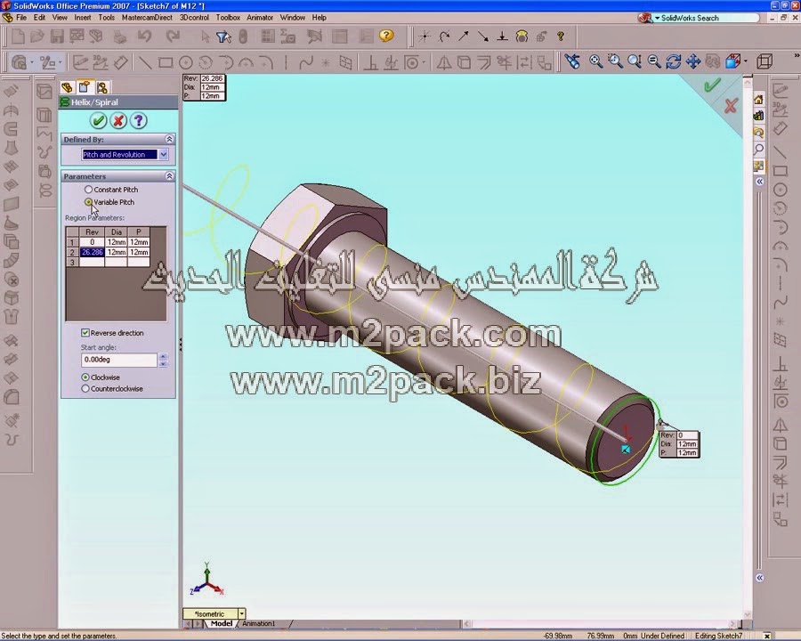Click the SolidWorks Search box
801x641 pixels.
(710, 18)
